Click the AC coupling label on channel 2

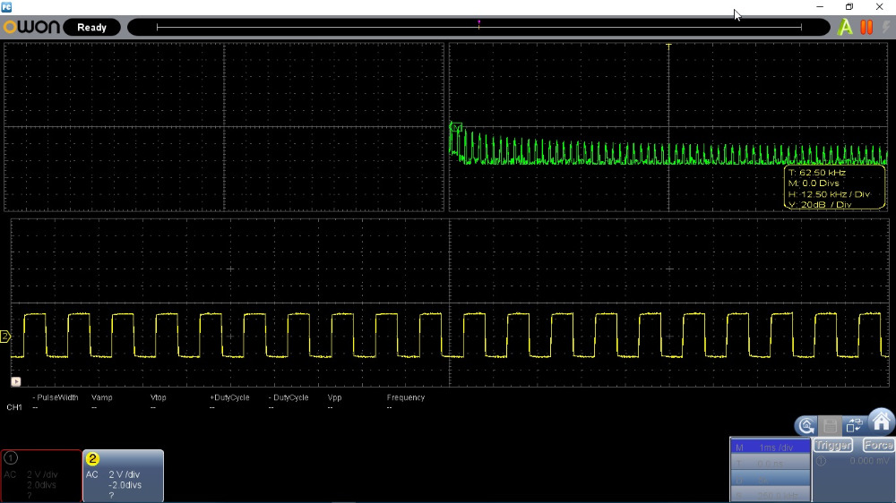point(92,474)
